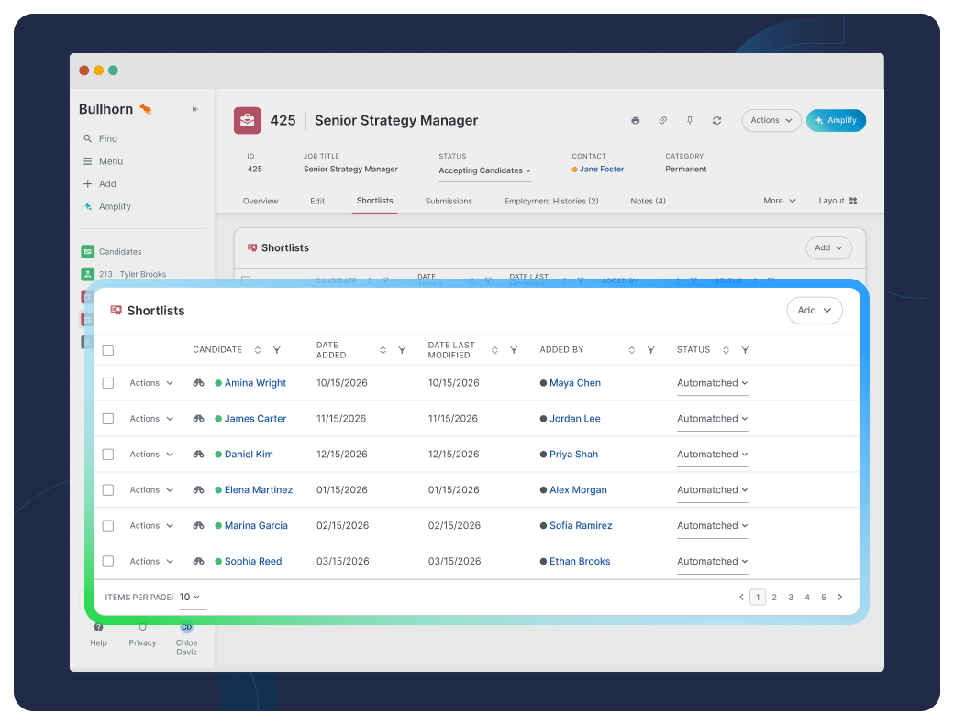
Task: Click the blue Amplify button
Action: pos(836,120)
